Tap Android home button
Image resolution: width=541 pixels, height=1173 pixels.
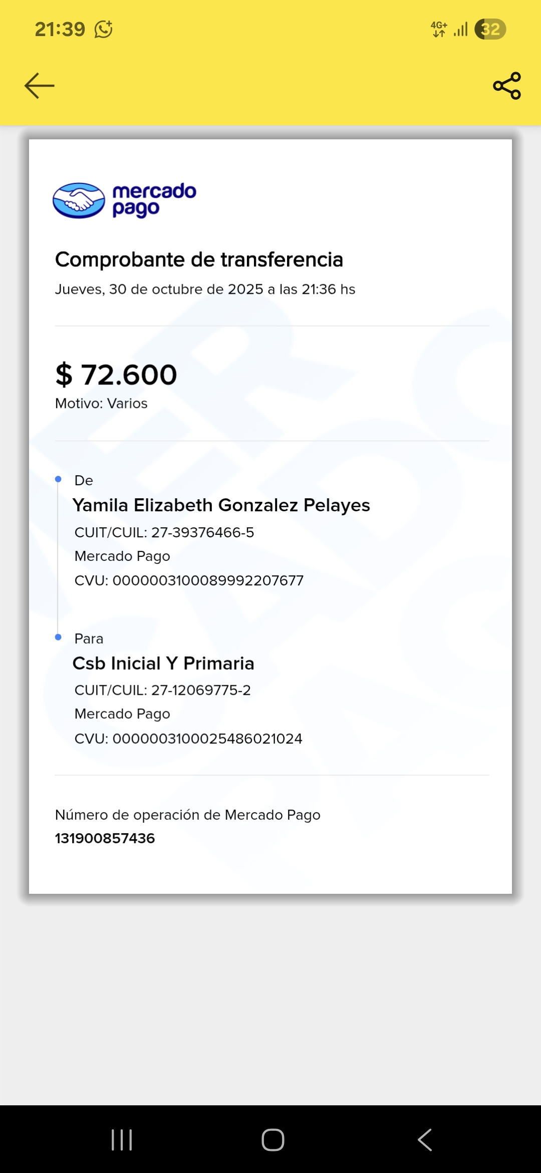[273, 1139]
